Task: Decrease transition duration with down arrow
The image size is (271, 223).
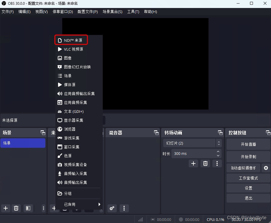Action: click(x=218, y=155)
